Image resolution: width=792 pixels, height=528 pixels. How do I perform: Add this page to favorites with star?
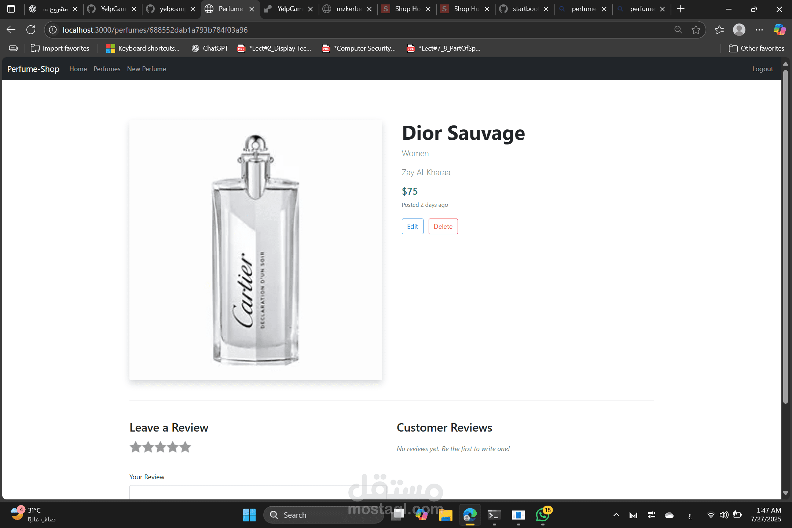coord(696,30)
